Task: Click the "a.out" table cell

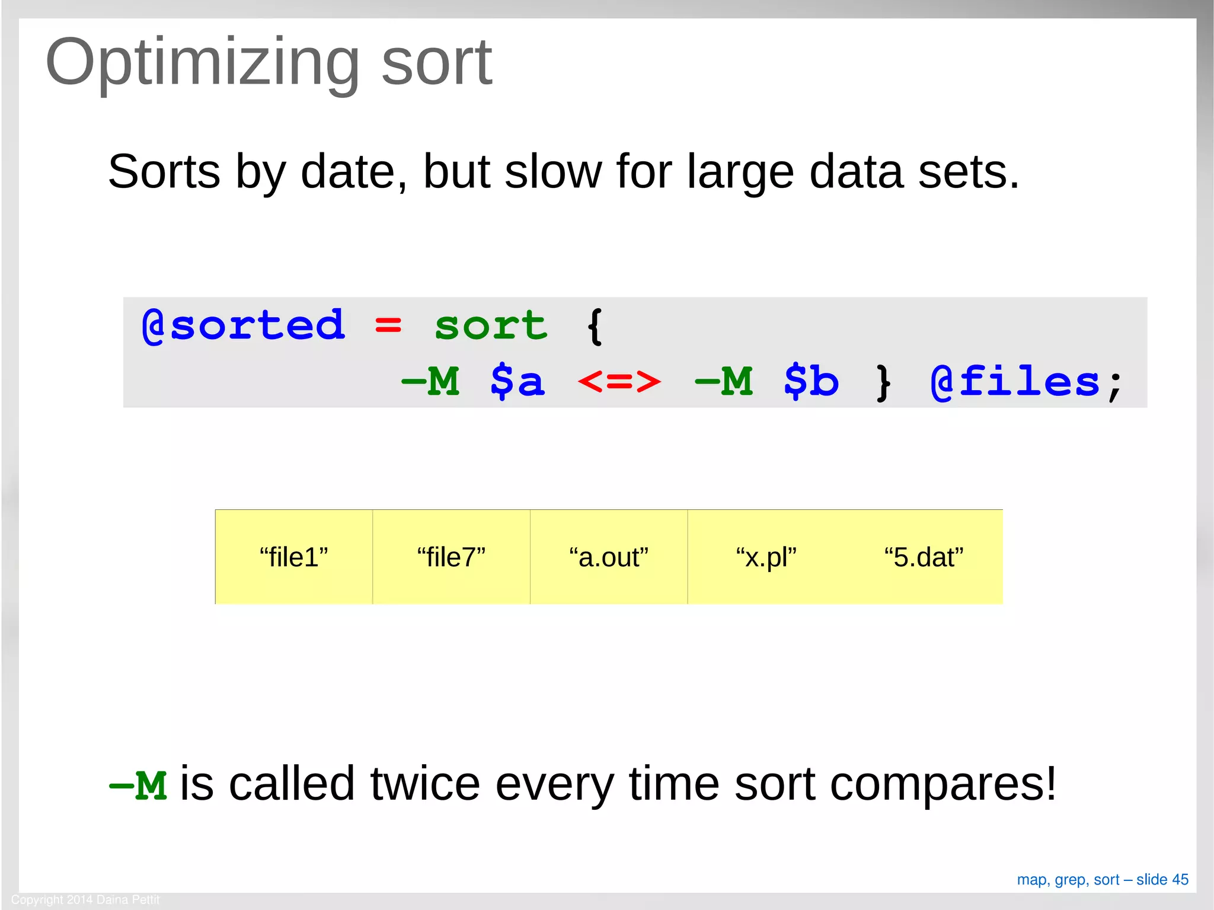Action: point(609,557)
